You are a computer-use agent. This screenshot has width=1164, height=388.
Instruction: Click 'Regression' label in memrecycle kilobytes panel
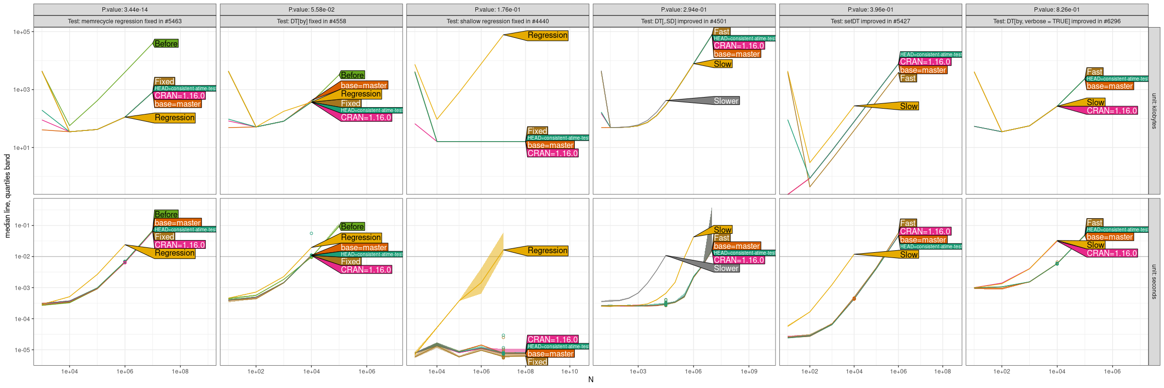pos(175,118)
